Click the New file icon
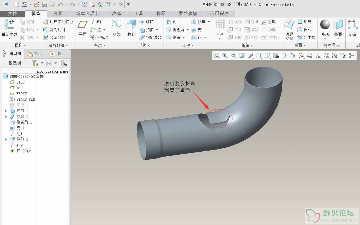This screenshot has height=225, width=360. [x=17, y=4]
